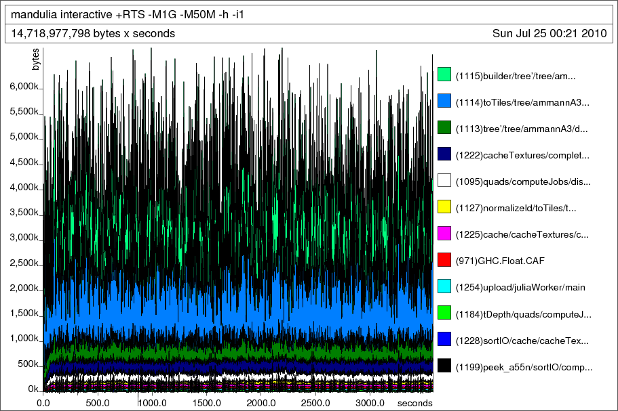The height and width of the screenshot is (411, 618).
Task: Click the 5,500k y-axis tick label
Action: (24, 112)
